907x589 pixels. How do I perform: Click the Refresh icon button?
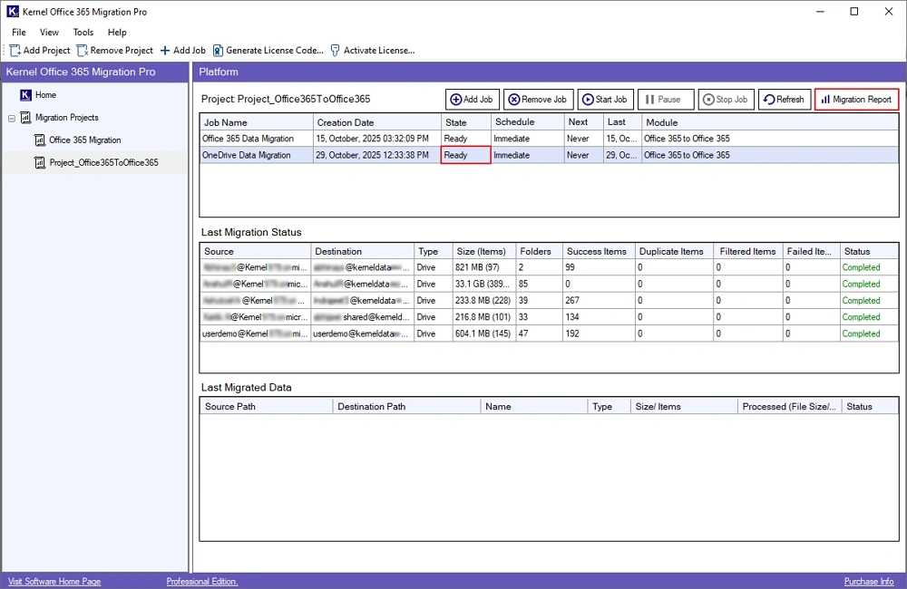point(770,99)
